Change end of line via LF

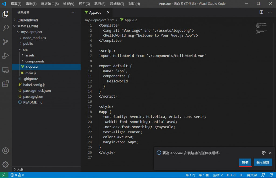click(x=241, y=175)
